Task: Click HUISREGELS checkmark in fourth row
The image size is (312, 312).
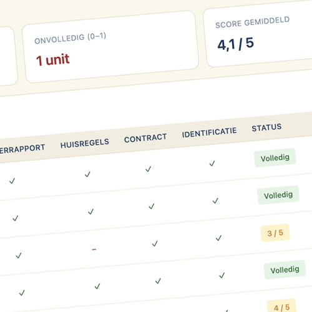Action: [x=97, y=286]
